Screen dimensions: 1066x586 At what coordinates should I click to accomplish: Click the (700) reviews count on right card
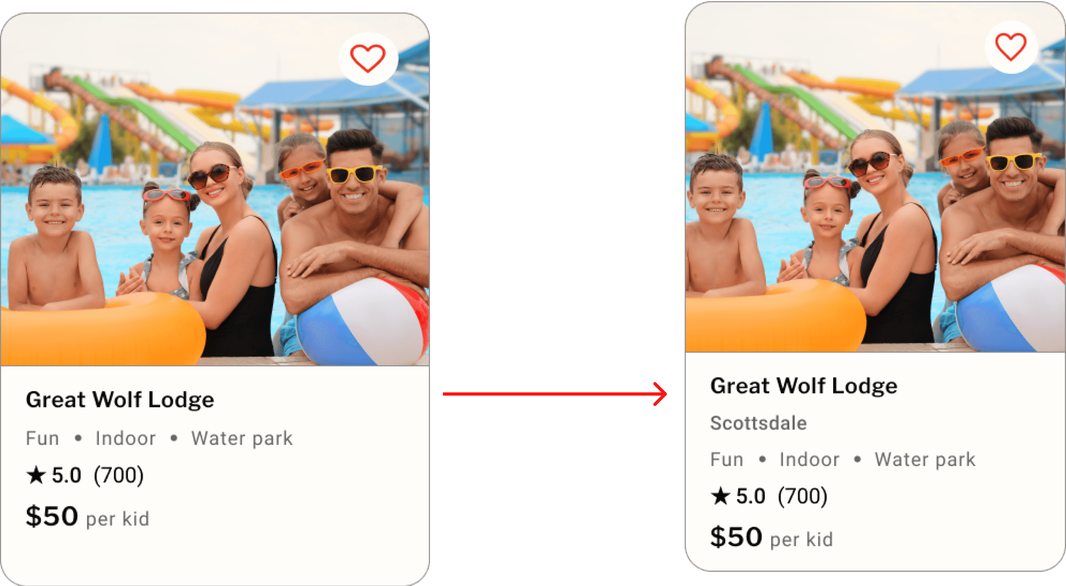pyautogui.click(x=802, y=496)
